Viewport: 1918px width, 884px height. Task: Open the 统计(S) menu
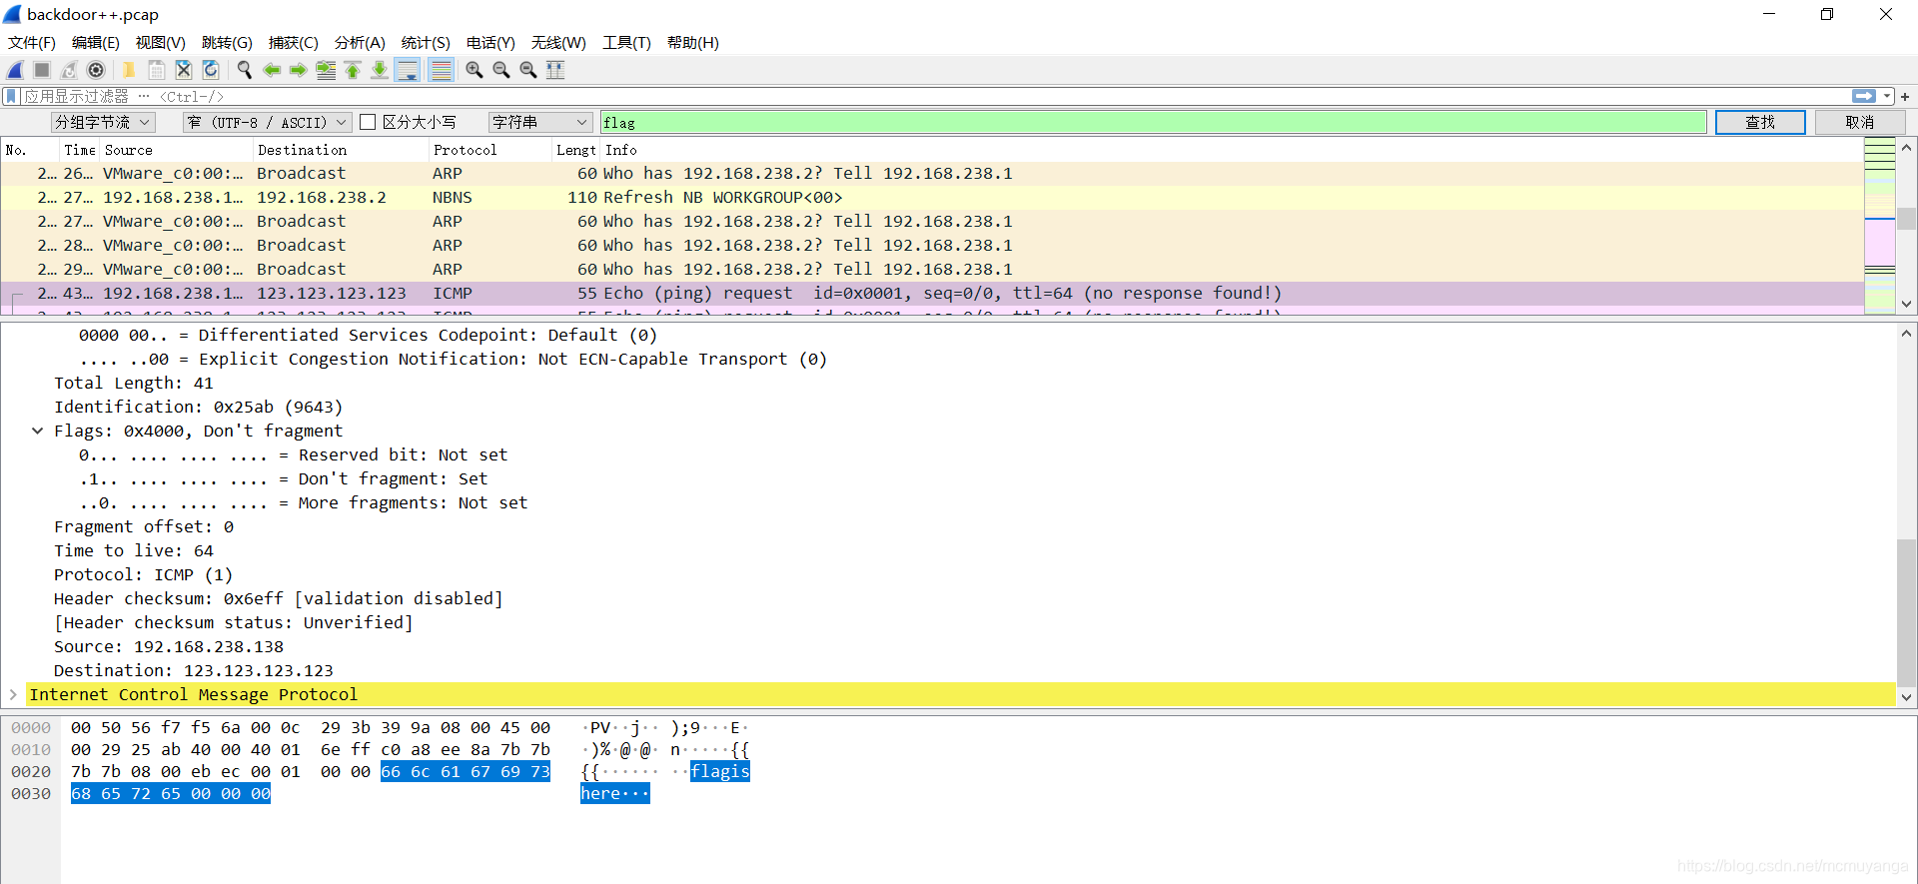click(x=426, y=42)
